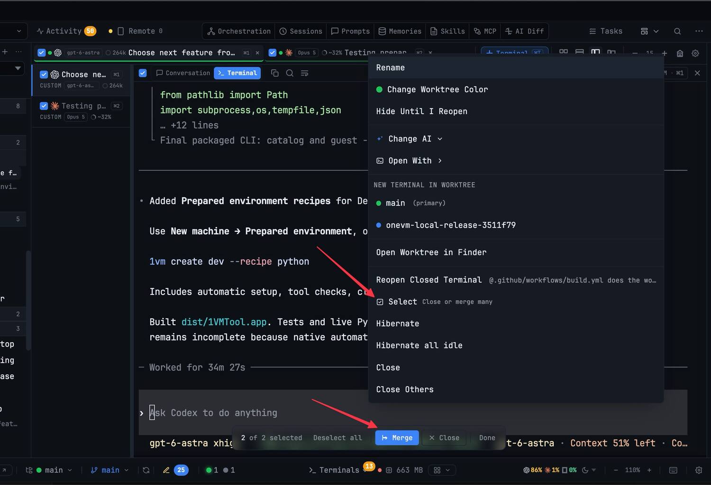Switch to the Conversation tab
Image resolution: width=711 pixels, height=485 pixels.
[x=183, y=73]
